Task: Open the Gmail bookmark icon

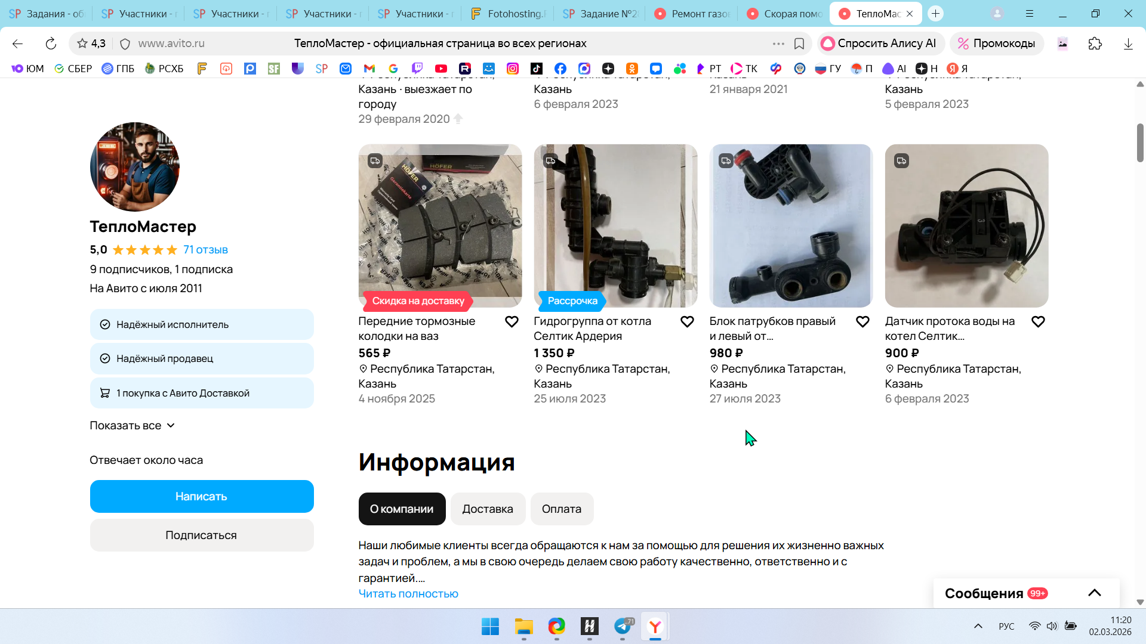Action: pyautogui.click(x=369, y=69)
